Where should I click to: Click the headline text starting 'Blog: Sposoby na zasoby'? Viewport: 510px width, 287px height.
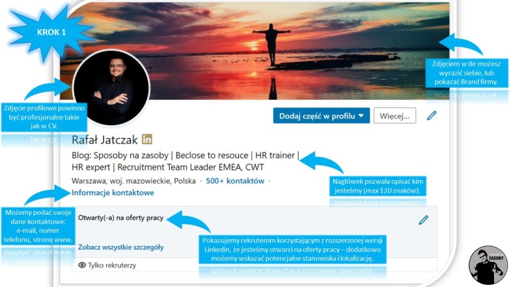coord(185,161)
